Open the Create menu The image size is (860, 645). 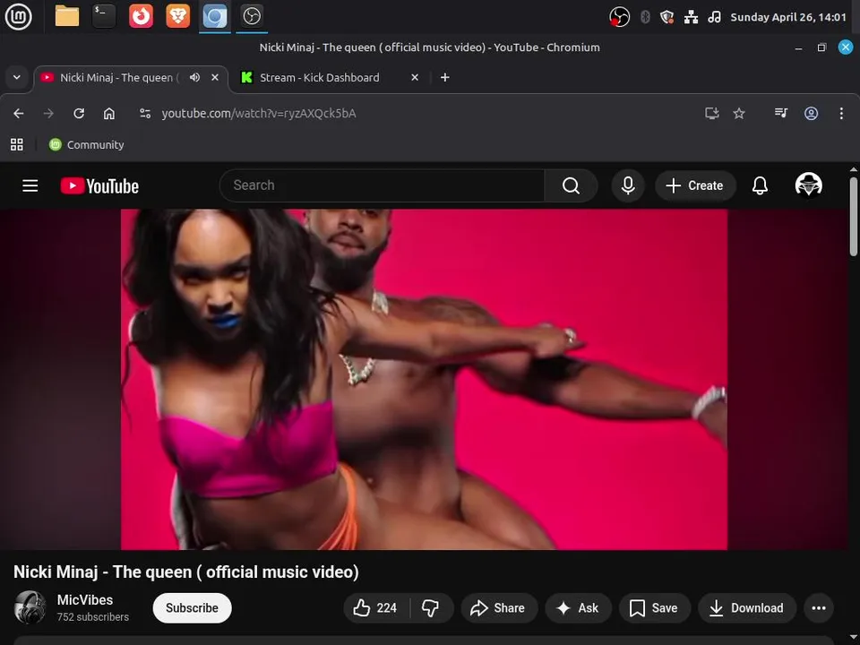click(695, 185)
